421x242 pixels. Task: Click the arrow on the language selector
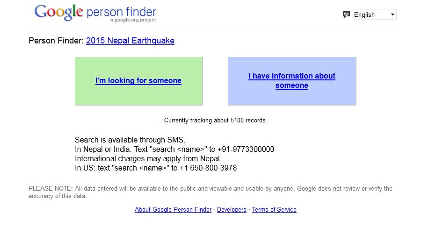coord(392,14)
